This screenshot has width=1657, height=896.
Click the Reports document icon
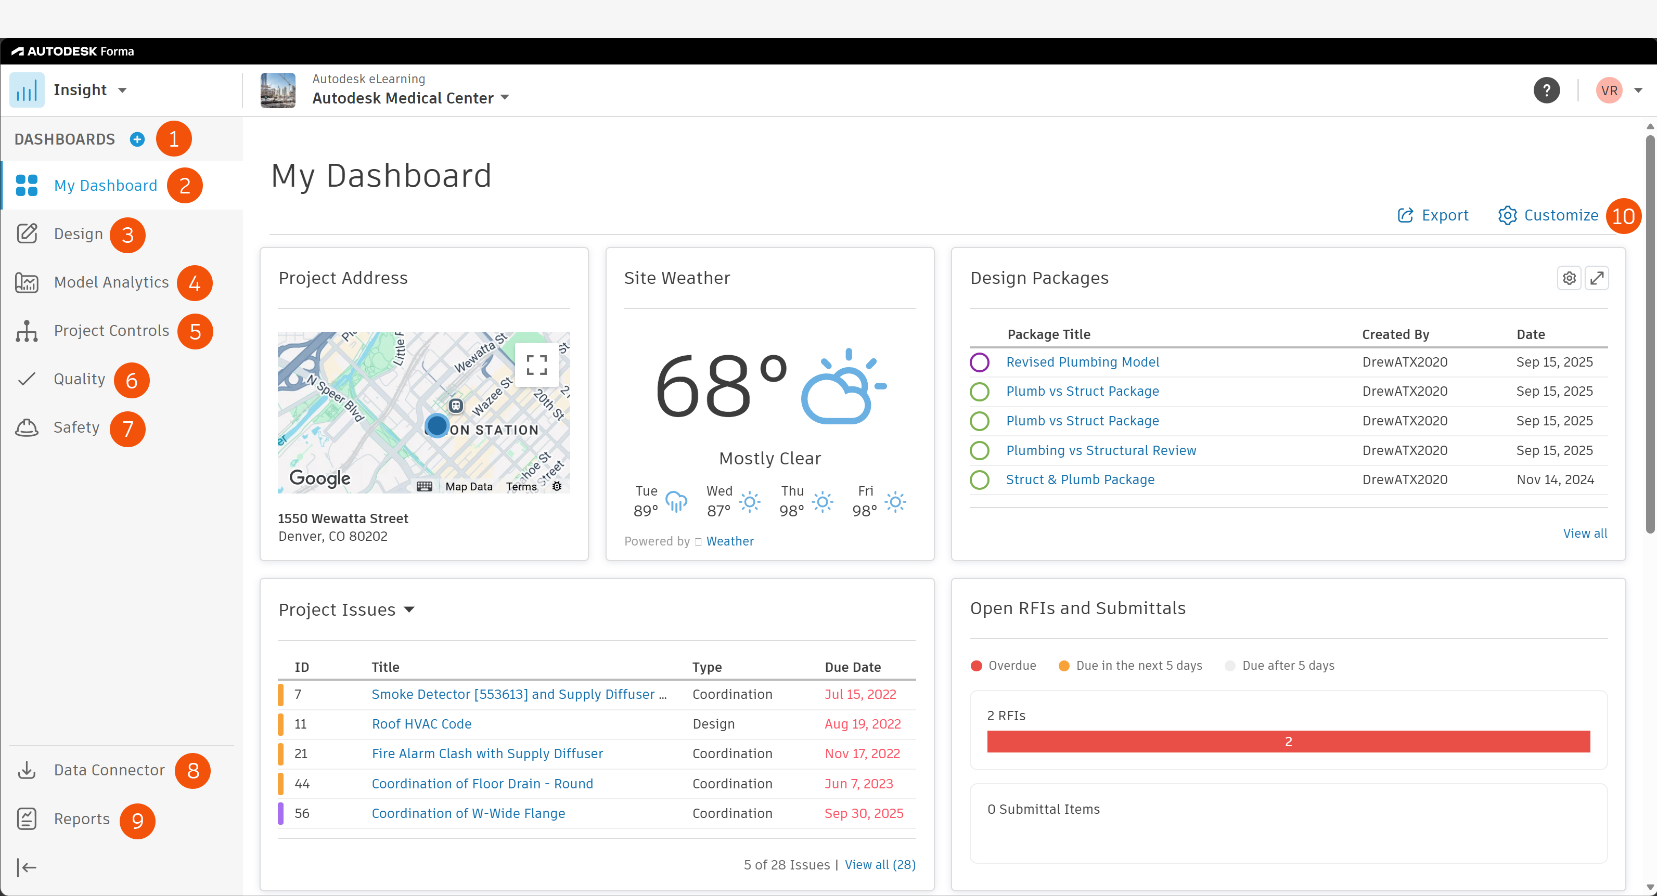[x=27, y=819]
